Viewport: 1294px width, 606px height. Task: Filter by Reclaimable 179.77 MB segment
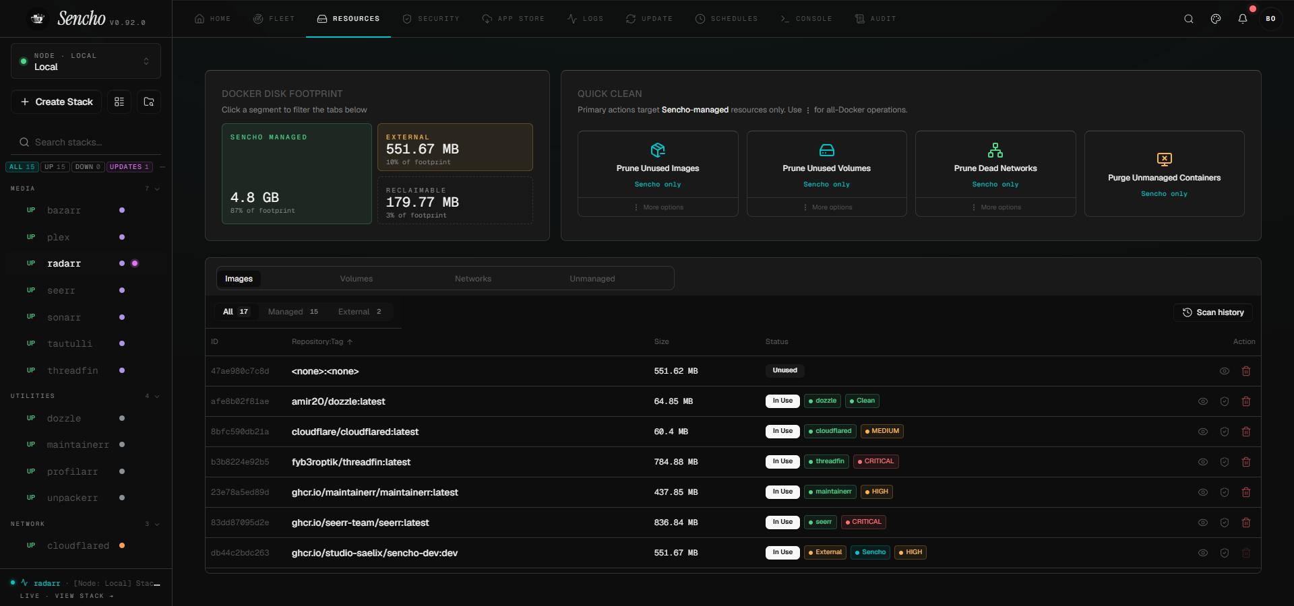[x=455, y=200]
